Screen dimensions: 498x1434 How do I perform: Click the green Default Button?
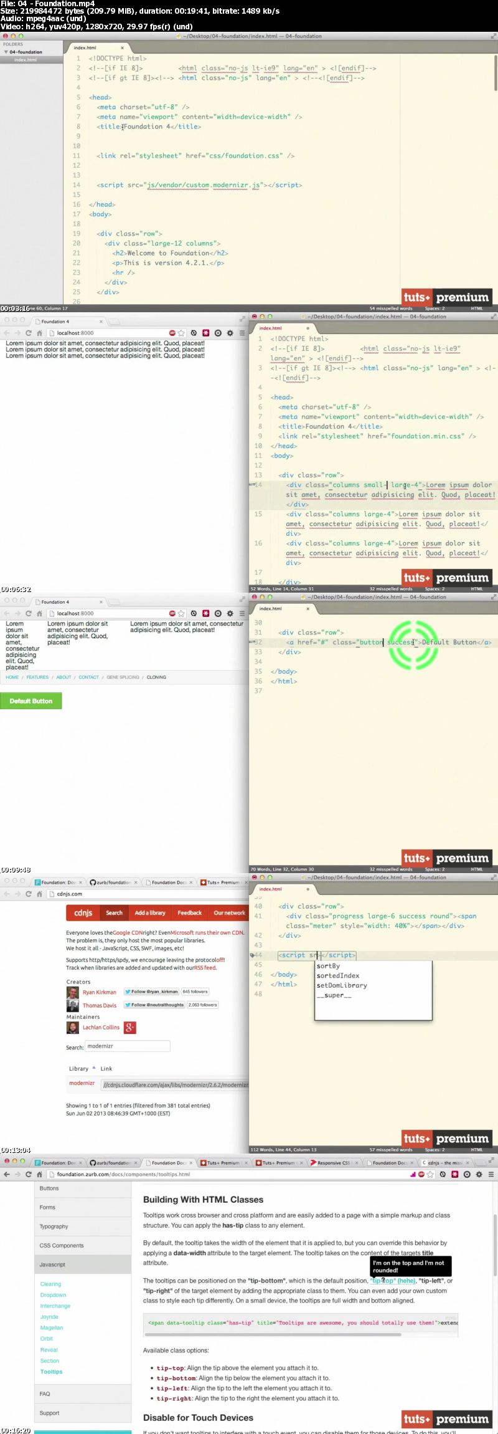tap(31, 701)
